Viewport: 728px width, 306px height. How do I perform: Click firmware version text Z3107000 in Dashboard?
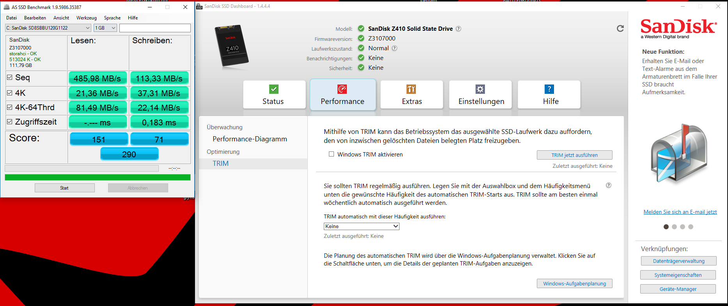pyautogui.click(x=382, y=38)
